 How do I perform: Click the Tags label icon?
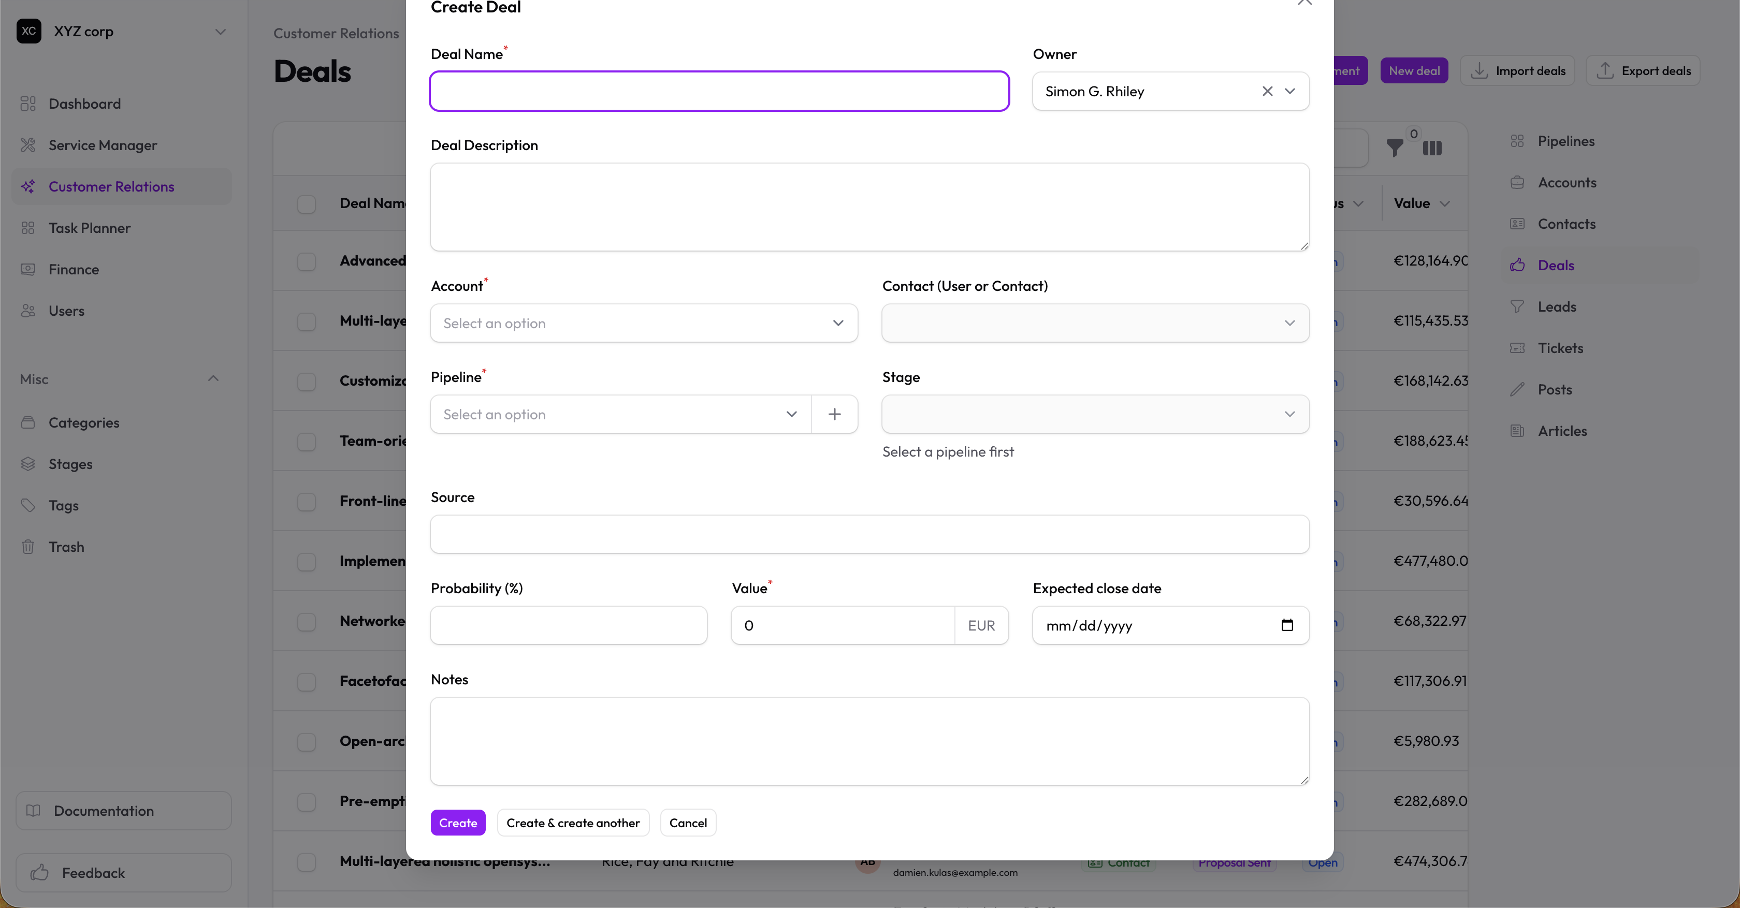click(27, 506)
